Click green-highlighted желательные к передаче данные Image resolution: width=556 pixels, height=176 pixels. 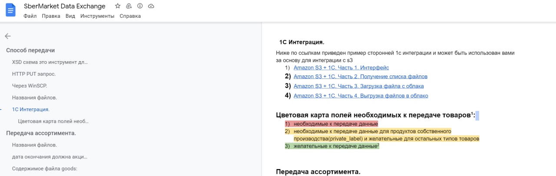337,146
